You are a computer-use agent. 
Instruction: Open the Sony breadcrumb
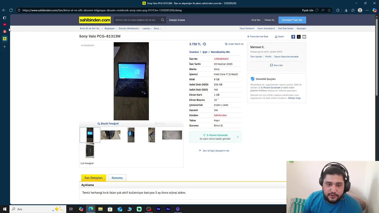click(156, 28)
